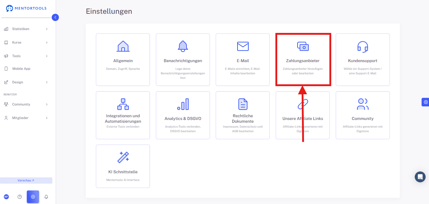Select Tools in the sidebar menu
This screenshot has width=429, height=204.
click(16, 56)
